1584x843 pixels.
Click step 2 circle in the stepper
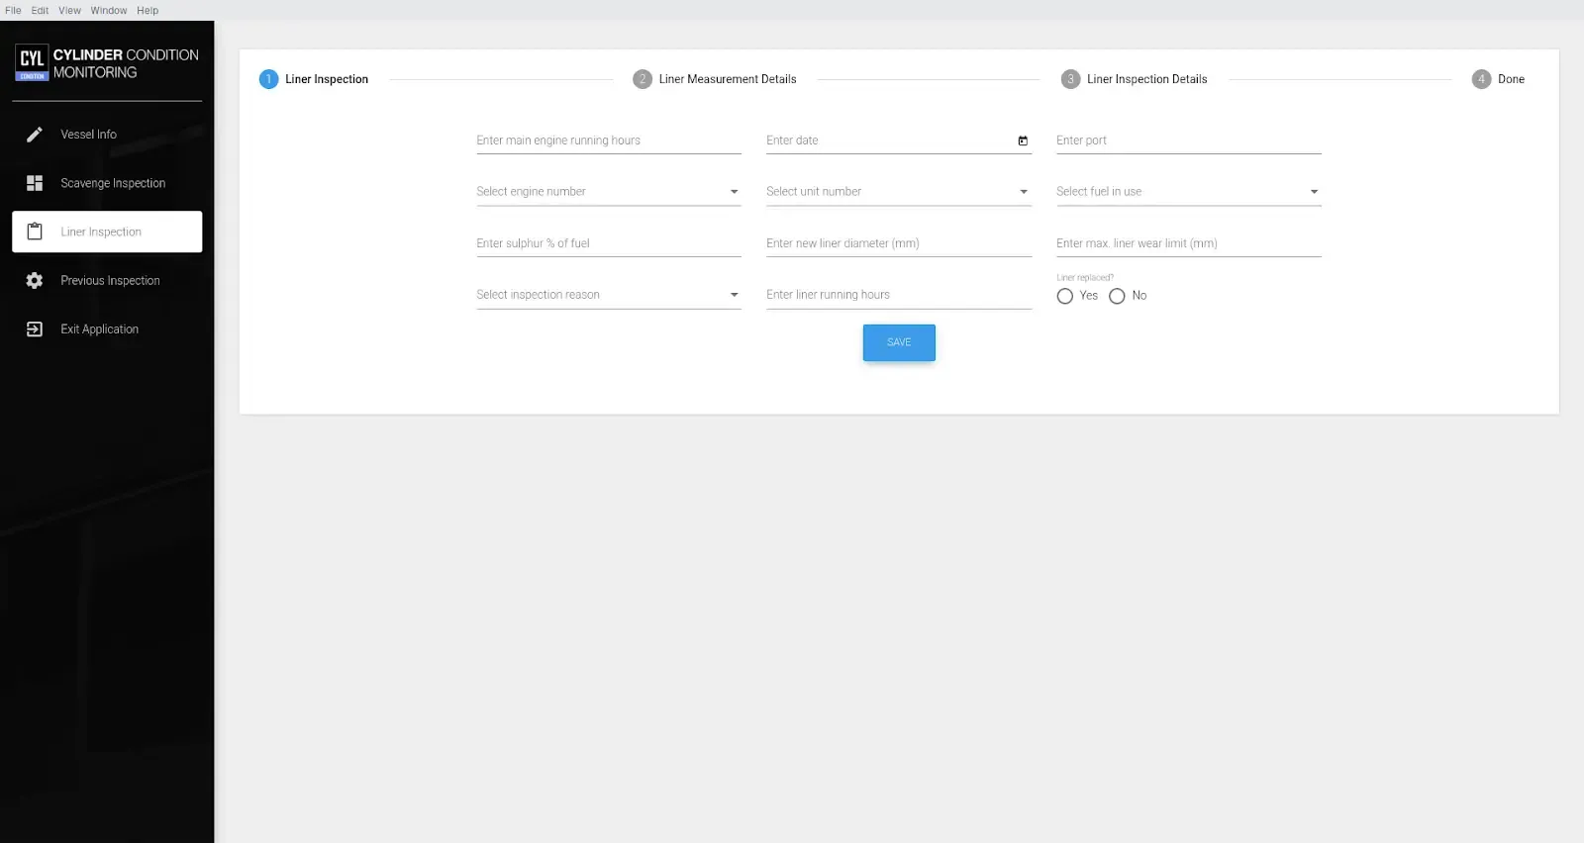click(643, 79)
